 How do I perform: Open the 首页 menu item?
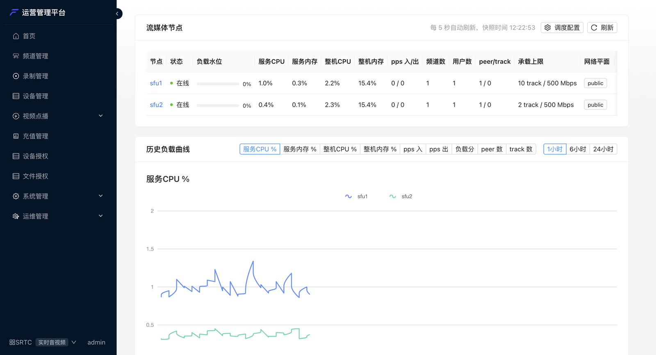tap(58, 36)
